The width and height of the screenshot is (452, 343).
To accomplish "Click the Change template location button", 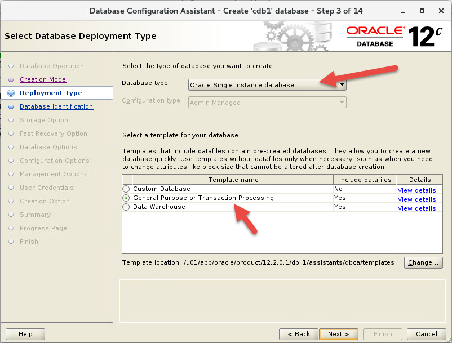I will [x=423, y=262].
